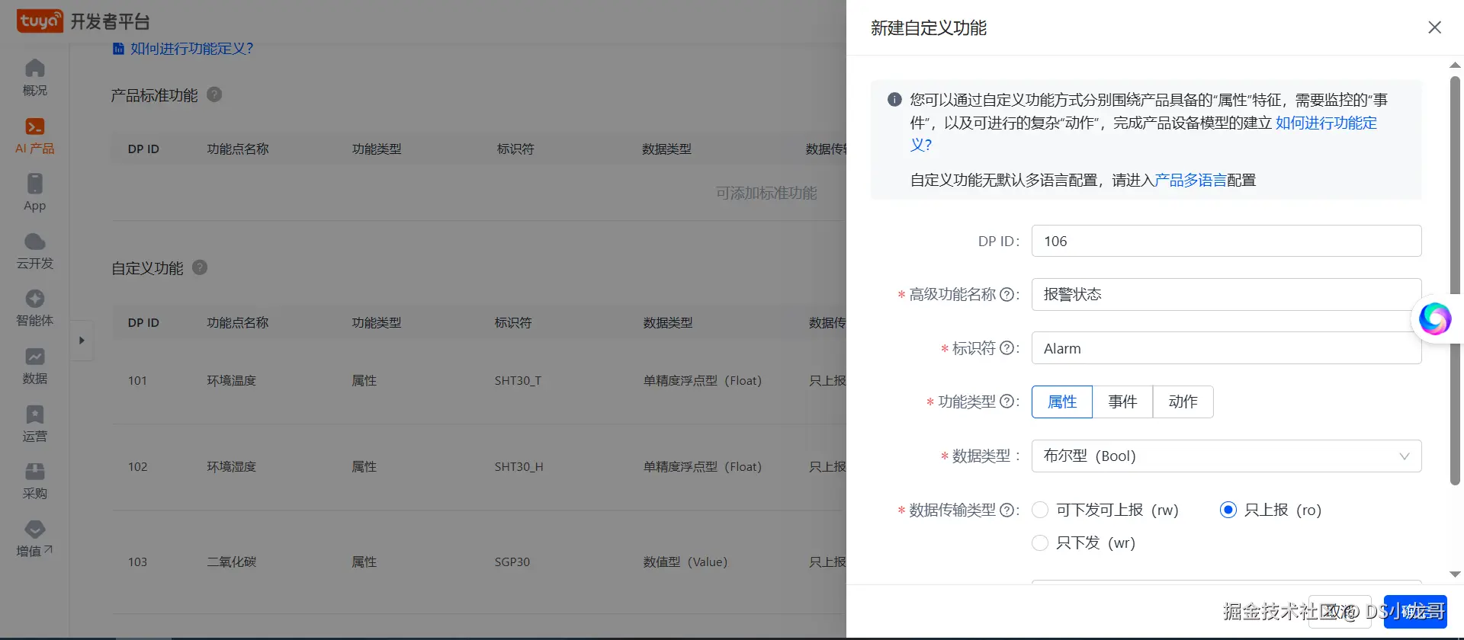Click the floating assistant swirl icon

1434,318
